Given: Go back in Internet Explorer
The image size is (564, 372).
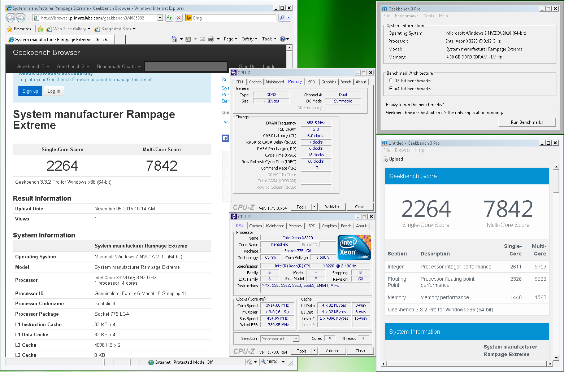Looking at the screenshot, I should point(11,17).
